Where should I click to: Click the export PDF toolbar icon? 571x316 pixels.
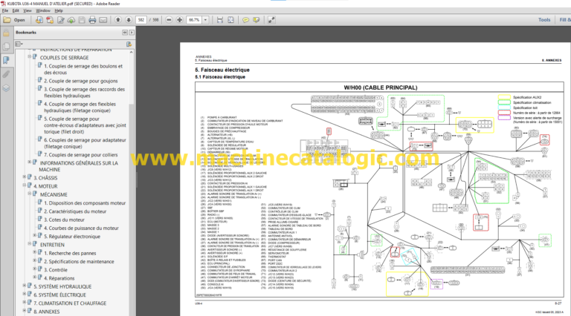(x=39, y=20)
